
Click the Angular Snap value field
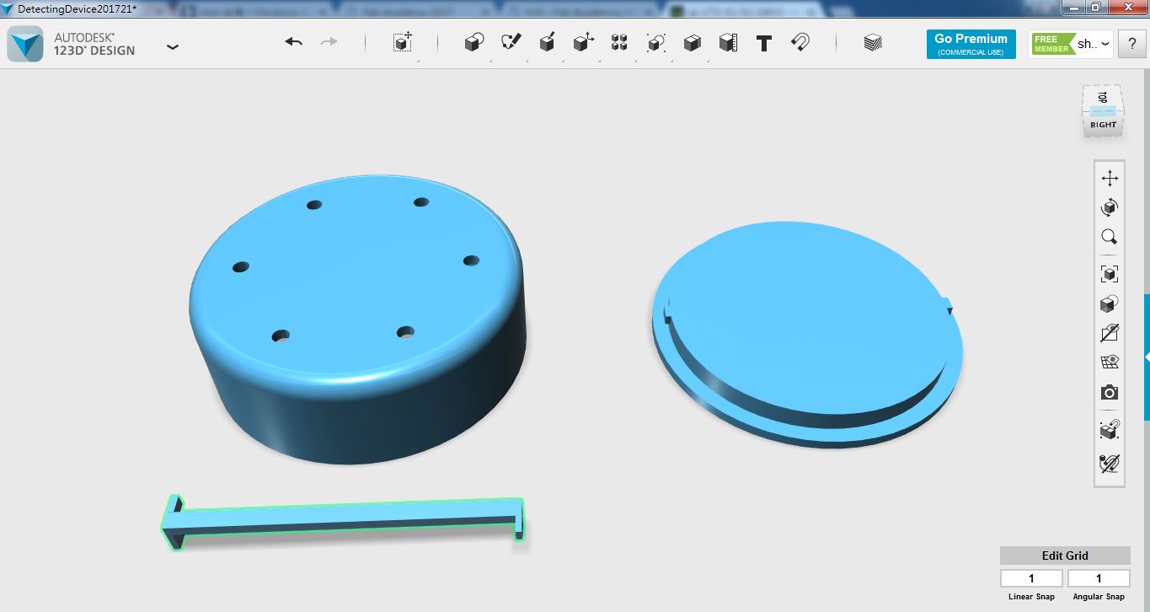pyautogui.click(x=1099, y=578)
